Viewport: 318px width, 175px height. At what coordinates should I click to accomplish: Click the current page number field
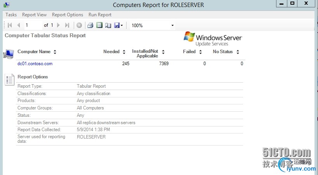33,25
